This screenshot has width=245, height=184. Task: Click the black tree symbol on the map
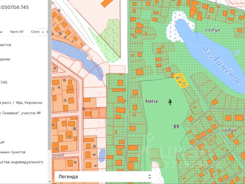point(170,102)
